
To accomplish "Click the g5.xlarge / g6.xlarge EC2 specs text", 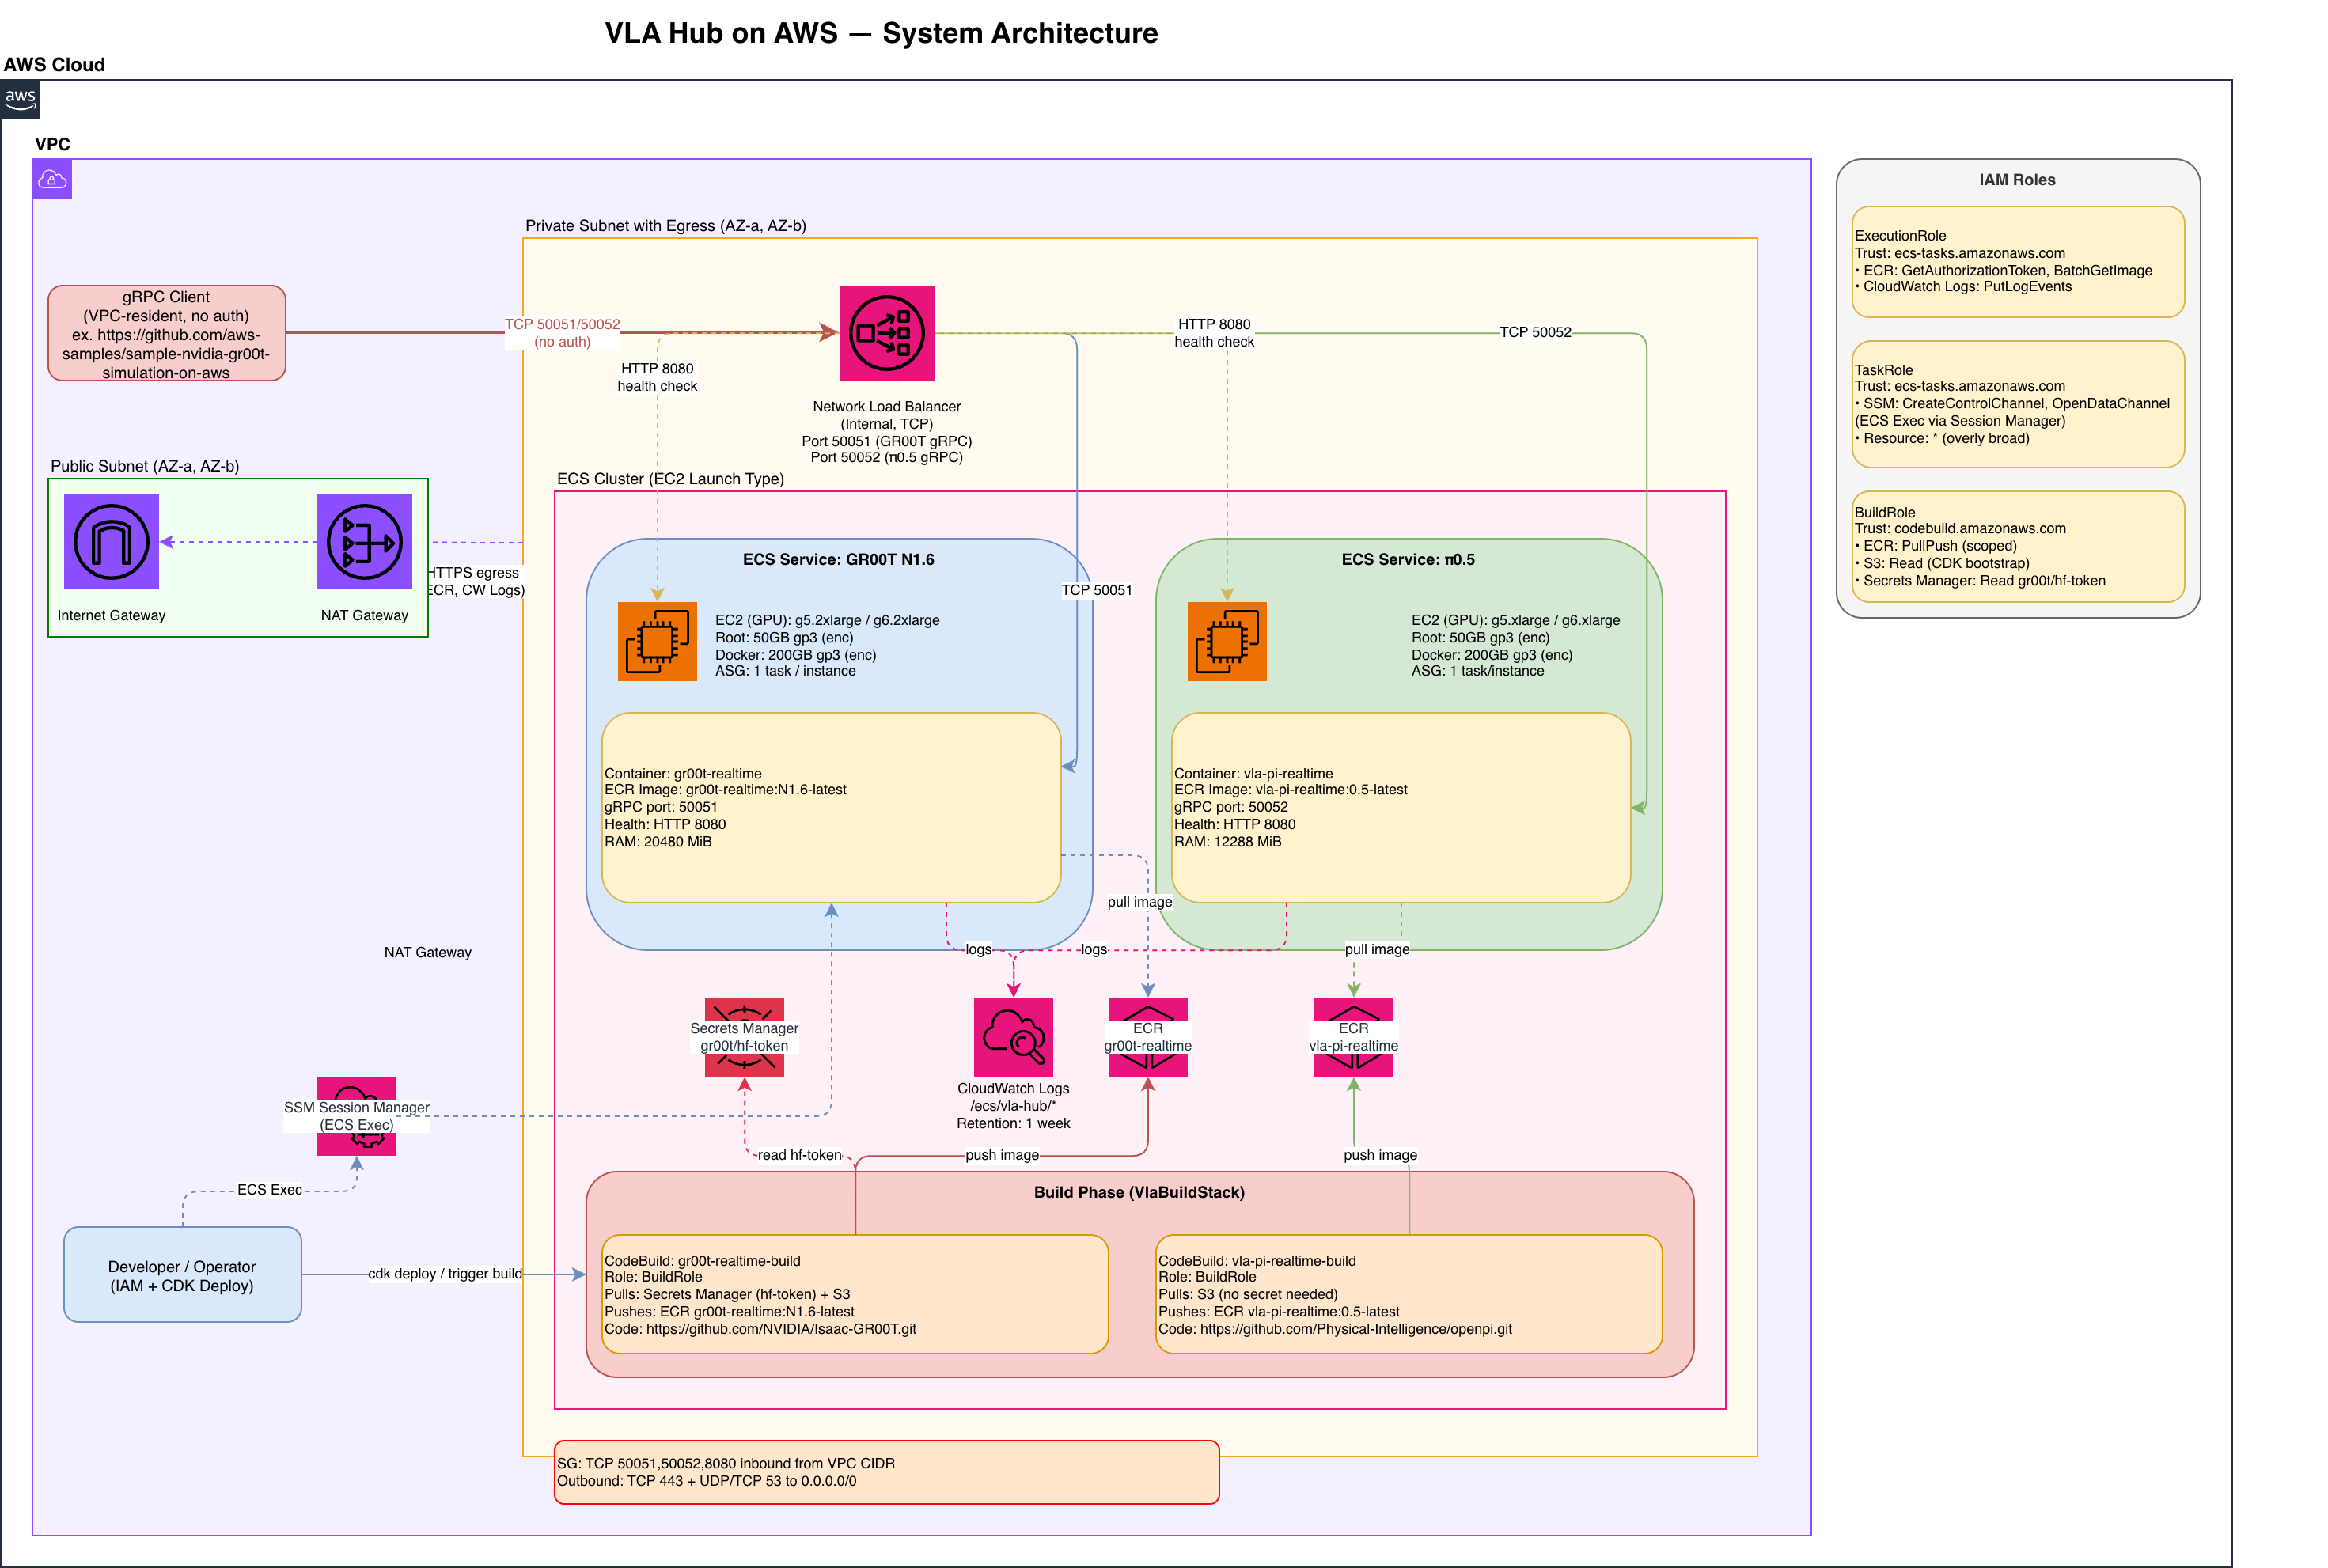I will (1515, 646).
